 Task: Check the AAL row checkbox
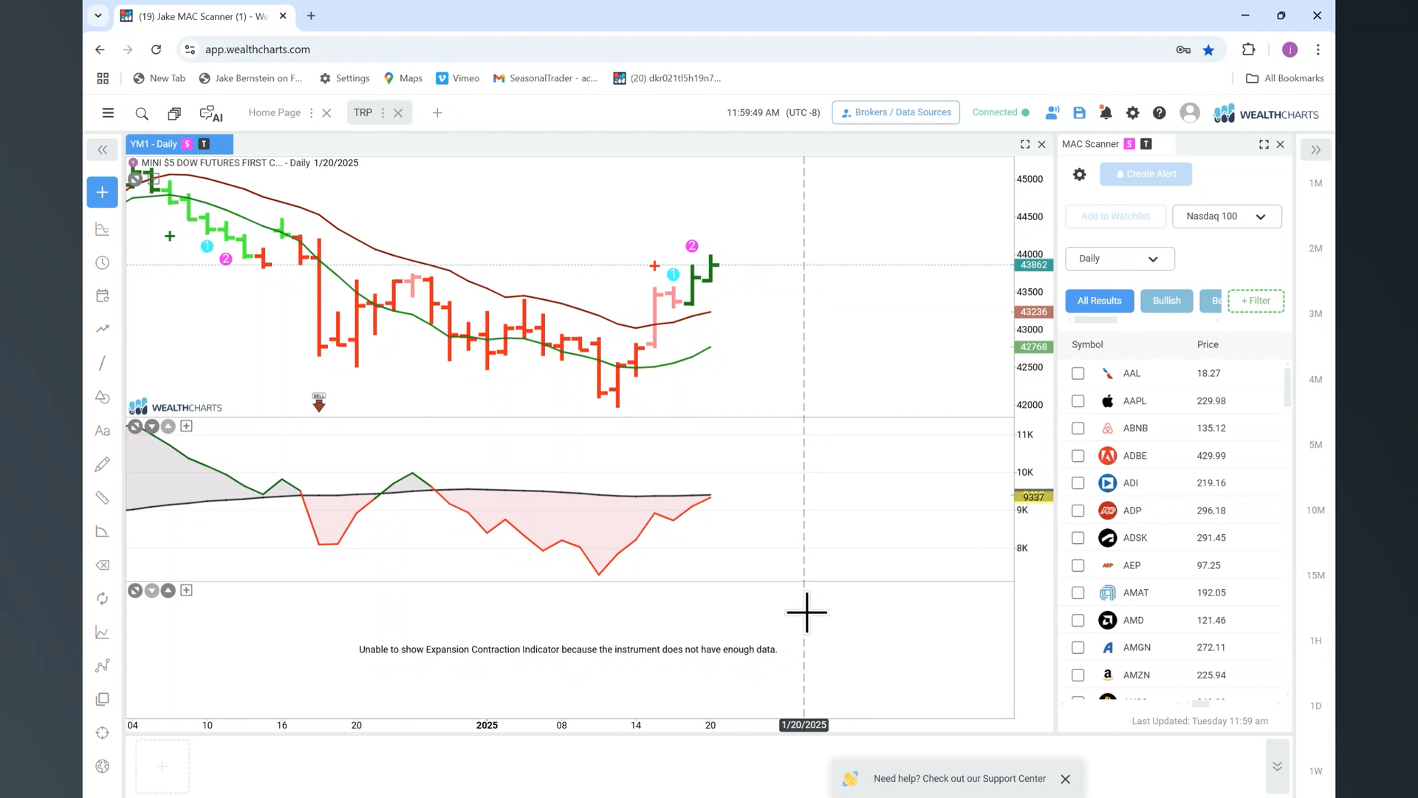coord(1078,374)
